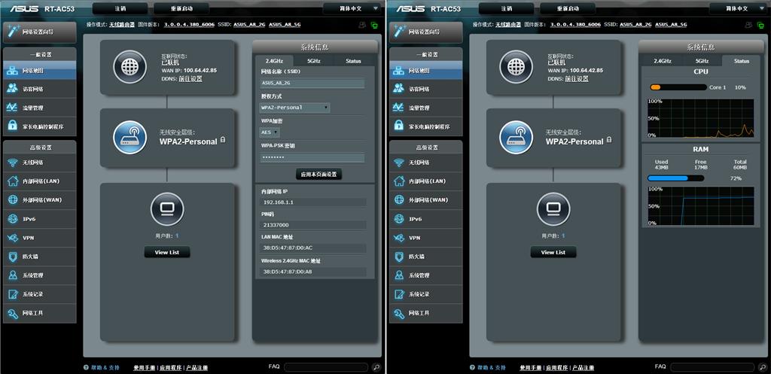
Task: Open 简体中文 language dropdown in right screenshot
Action: [739, 8]
